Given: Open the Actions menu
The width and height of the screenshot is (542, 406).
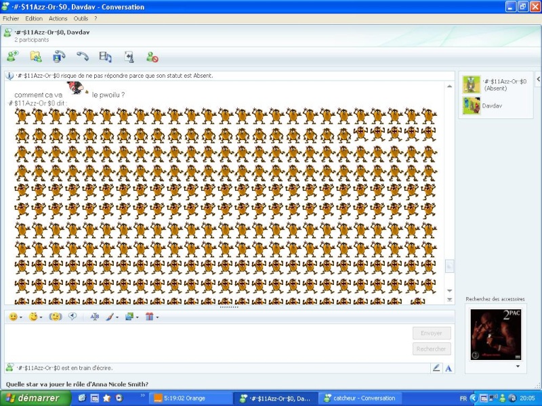Looking at the screenshot, I should [x=58, y=19].
